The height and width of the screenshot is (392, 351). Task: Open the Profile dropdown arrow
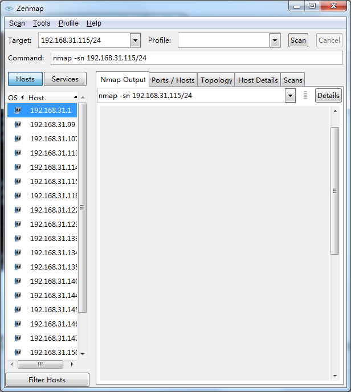pyautogui.click(x=275, y=40)
